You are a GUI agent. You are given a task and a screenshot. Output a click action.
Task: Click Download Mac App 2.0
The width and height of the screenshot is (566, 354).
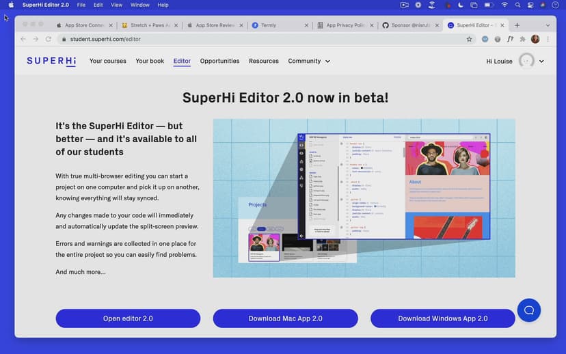coord(285,318)
